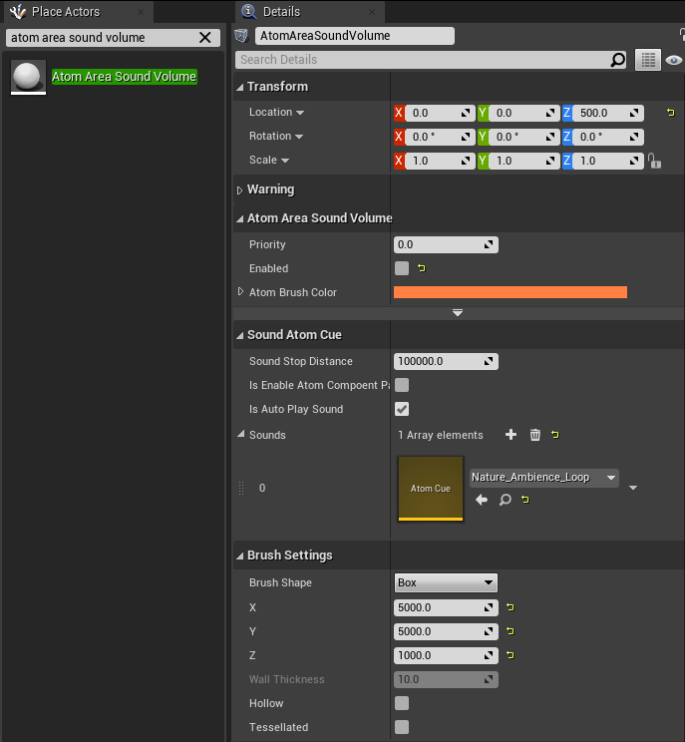
Task: Add a new element to Sounds array
Action: point(511,435)
